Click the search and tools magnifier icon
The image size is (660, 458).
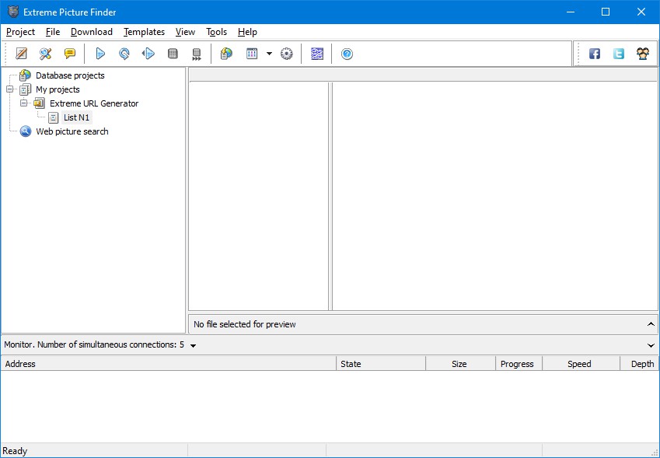tap(45, 54)
